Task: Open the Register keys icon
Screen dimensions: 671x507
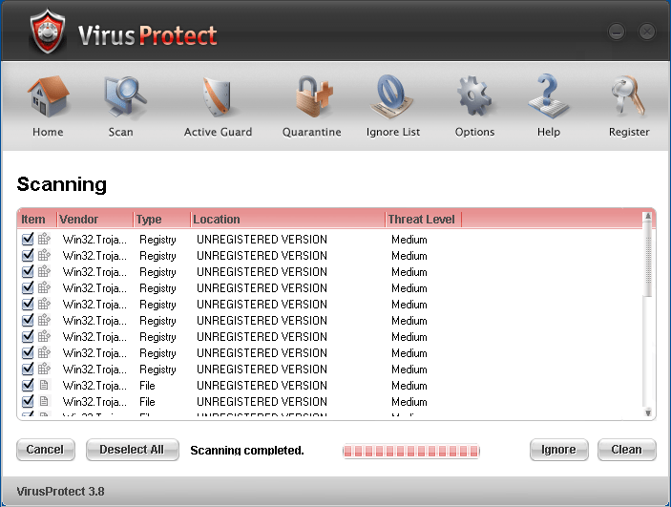Action: coord(628,98)
